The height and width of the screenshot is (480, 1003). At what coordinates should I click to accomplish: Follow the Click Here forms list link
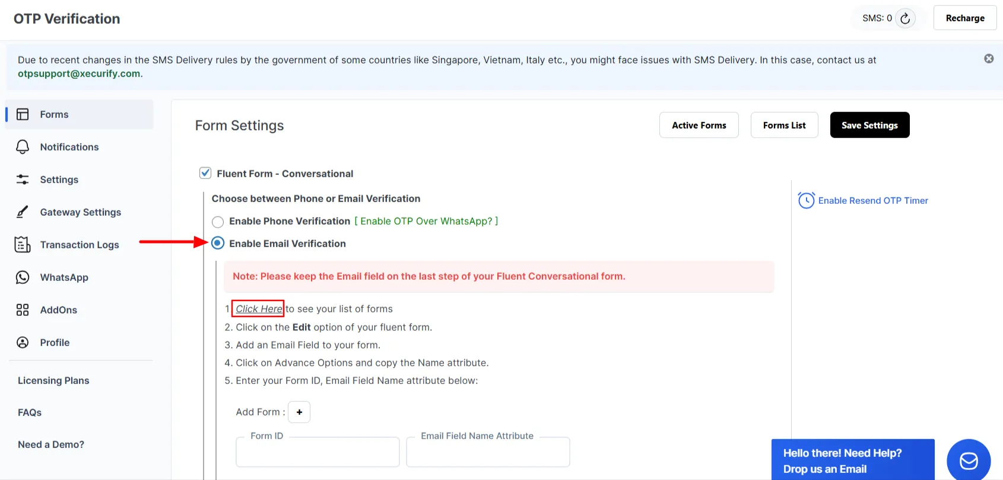pyautogui.click(x=259, y=309)
